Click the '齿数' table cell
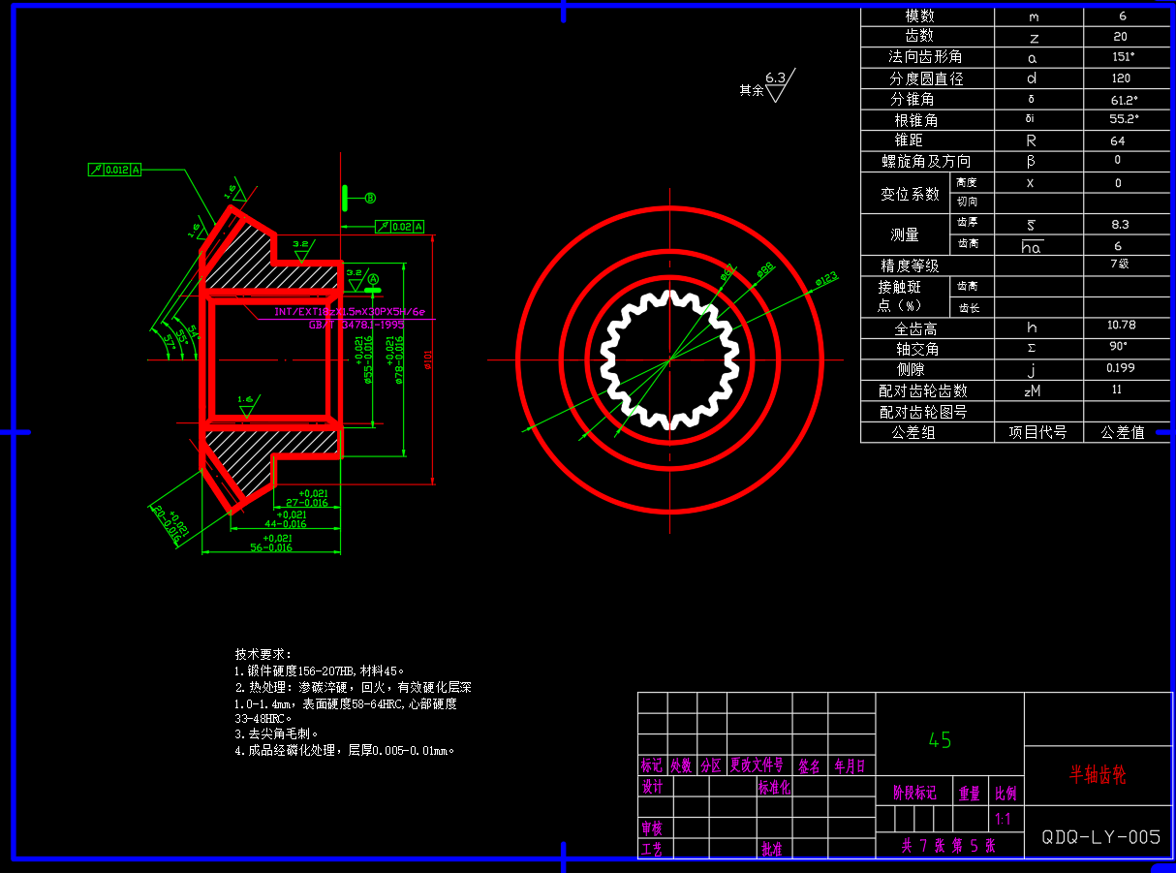This screenshot has height=873, width=1176. click(x=919, y=36)
